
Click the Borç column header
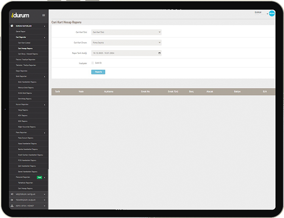click(191, 92)
